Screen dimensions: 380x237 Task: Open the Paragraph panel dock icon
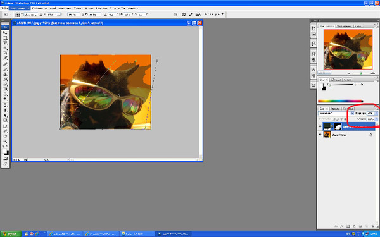[313, 76]
